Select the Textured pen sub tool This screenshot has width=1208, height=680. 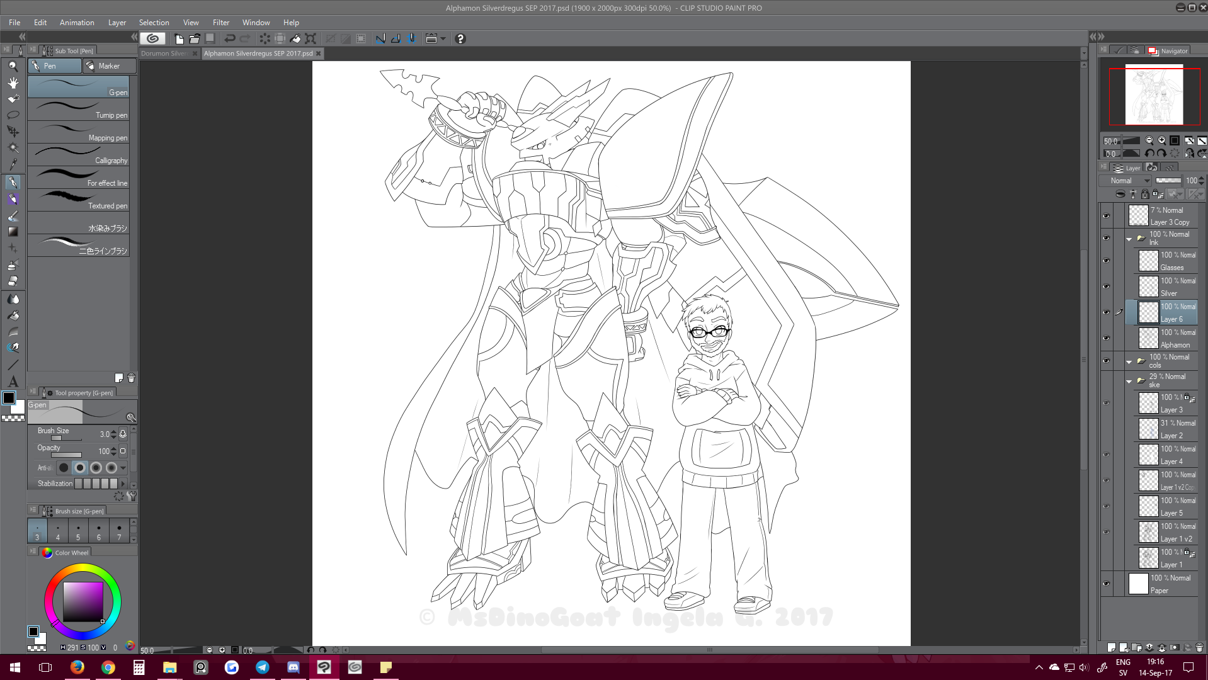point(78,200)
